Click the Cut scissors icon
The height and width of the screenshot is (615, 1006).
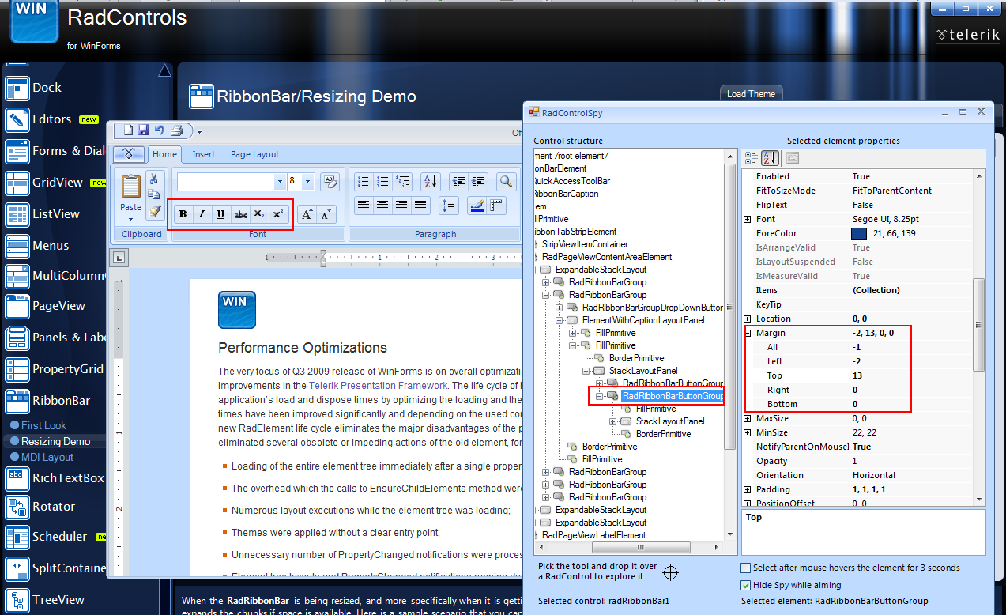pos(155,179)
